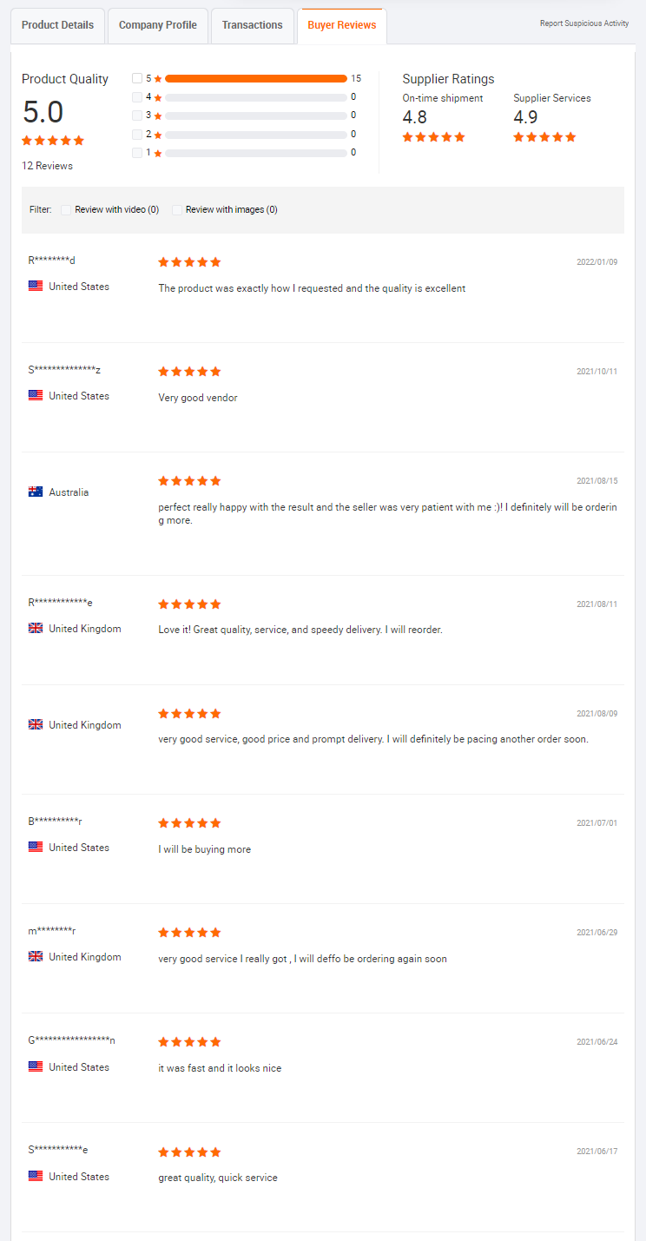
Task: Click United Kingdom flag beside reviewer m********r
Action: coord(36,957)
